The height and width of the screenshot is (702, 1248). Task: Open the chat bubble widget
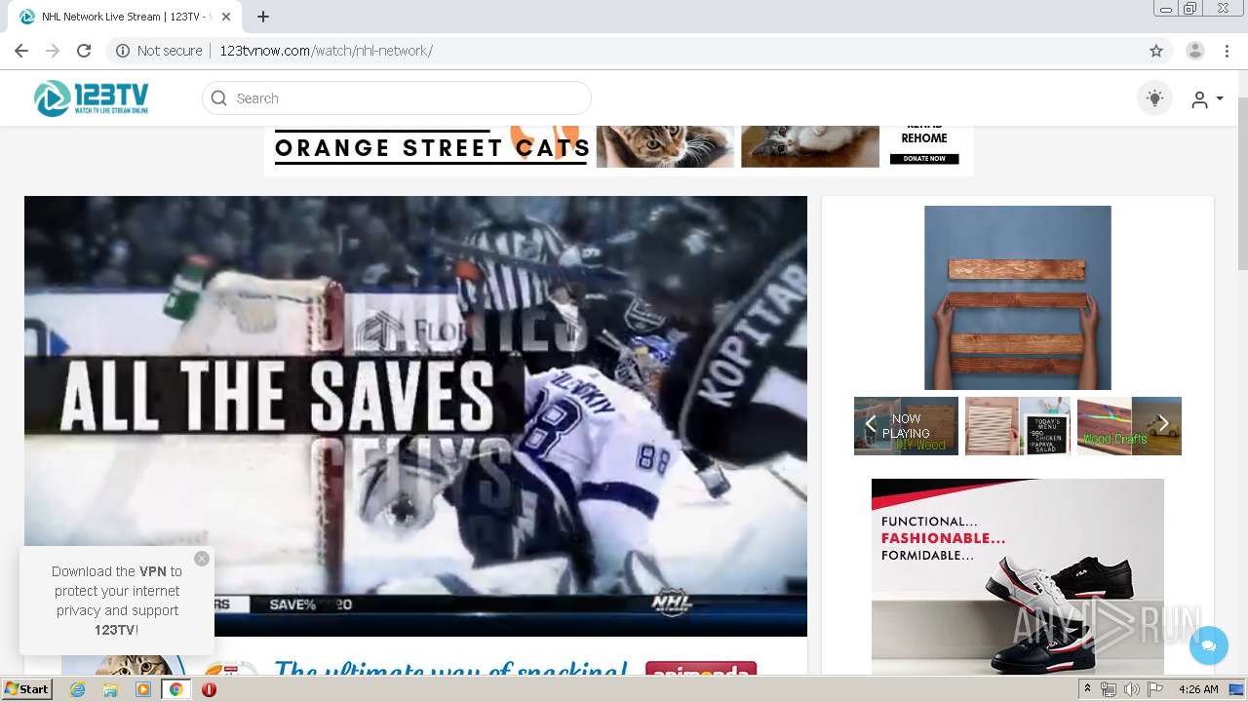(x=1209, y=645)
